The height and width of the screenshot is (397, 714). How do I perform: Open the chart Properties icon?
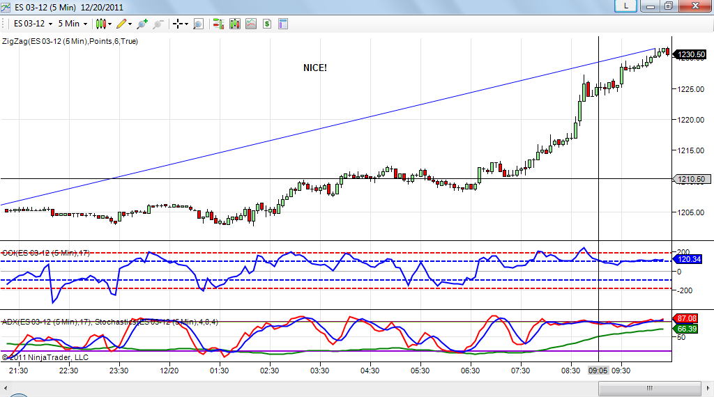pos(283,24)
